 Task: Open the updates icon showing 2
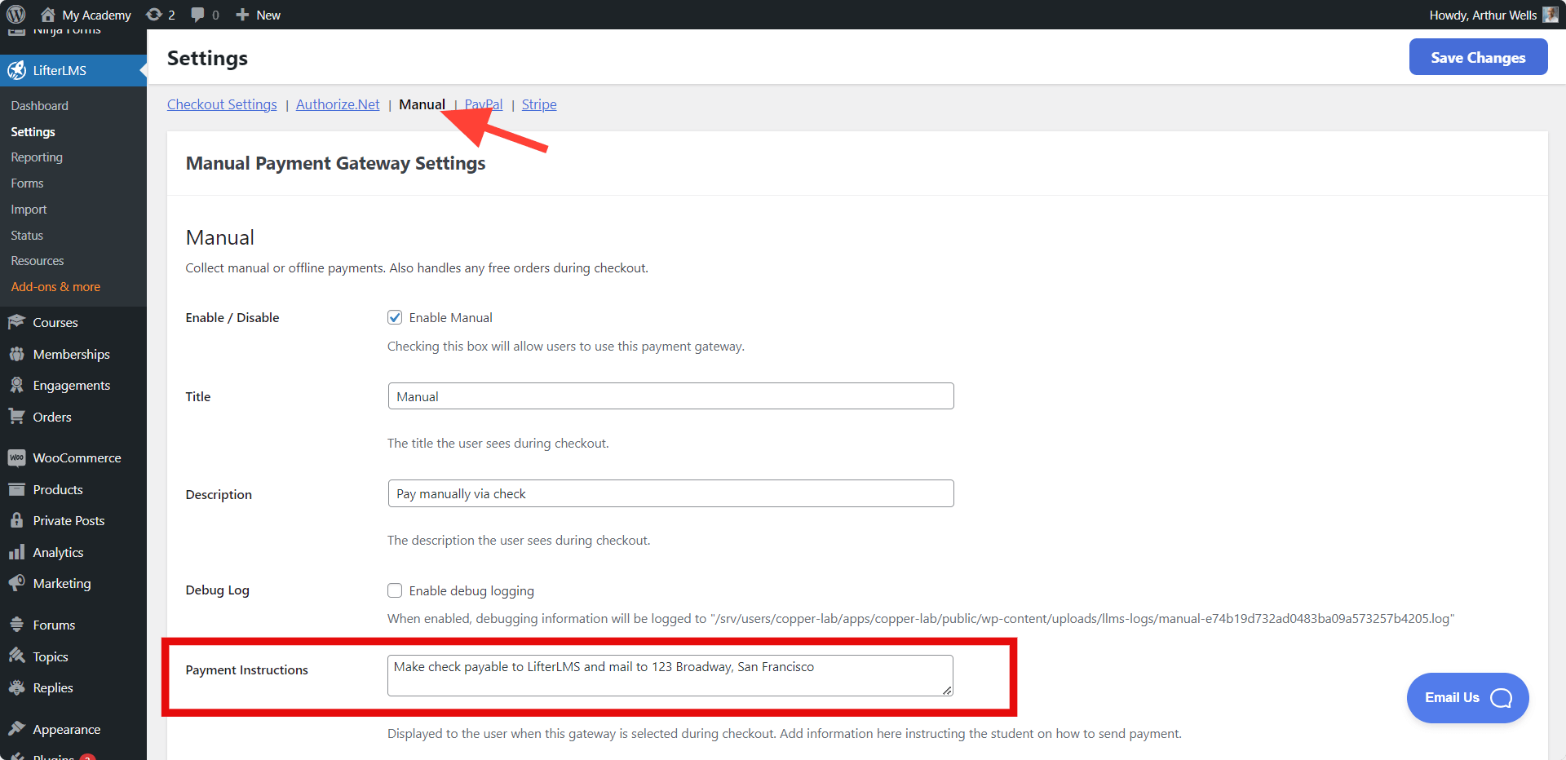tap(153, 15)
